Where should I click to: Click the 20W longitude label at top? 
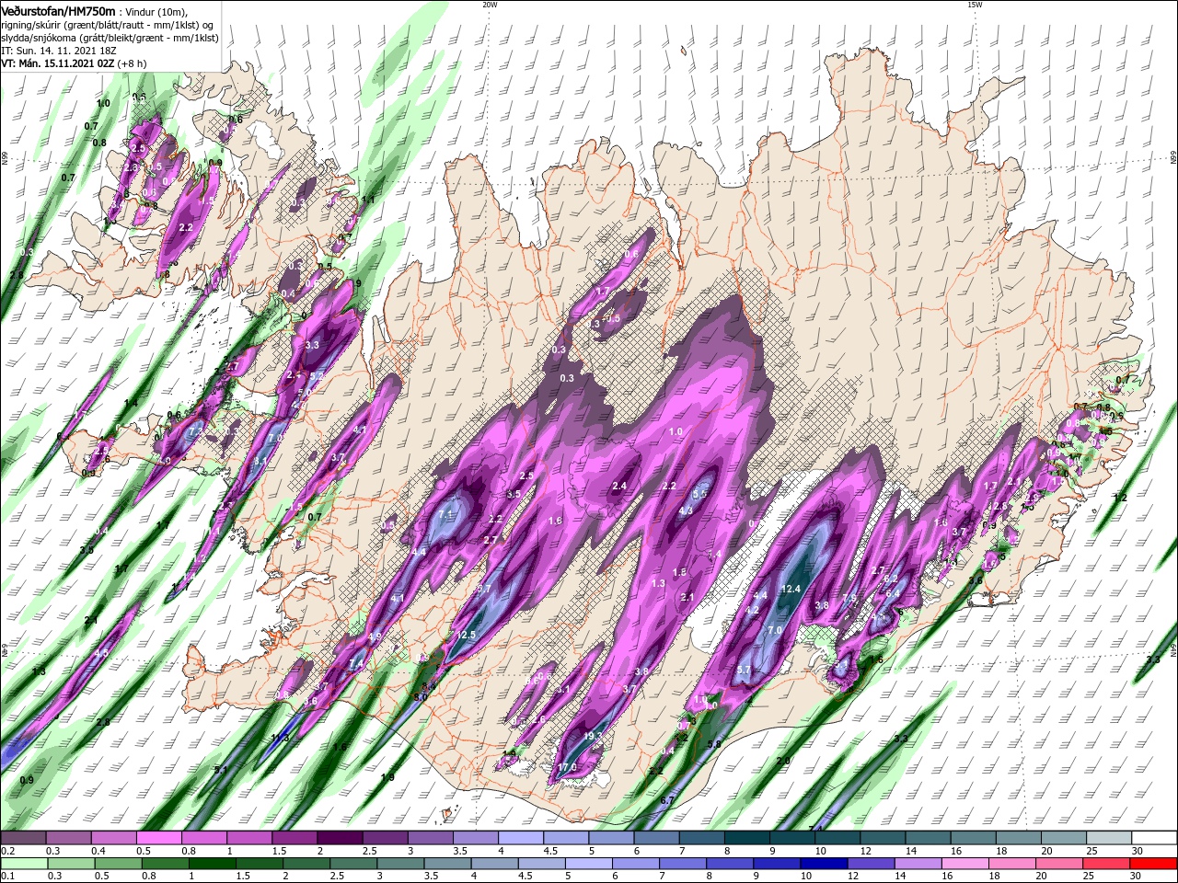(490, 5)
